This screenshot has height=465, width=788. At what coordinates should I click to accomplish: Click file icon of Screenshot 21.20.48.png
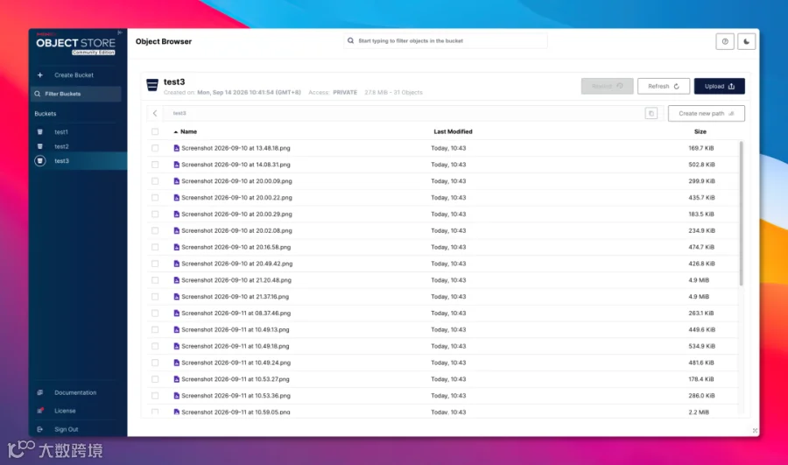pyautogui.click(x=176, y=280)
